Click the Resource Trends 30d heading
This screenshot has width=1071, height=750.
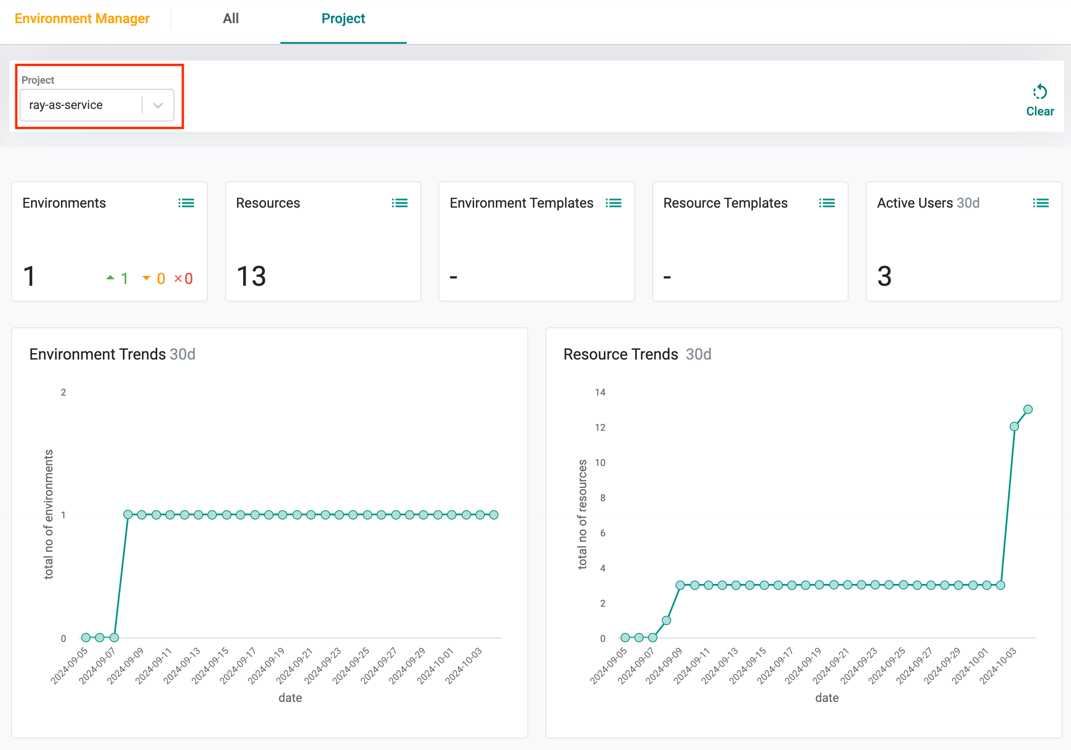tap(637, 354)
